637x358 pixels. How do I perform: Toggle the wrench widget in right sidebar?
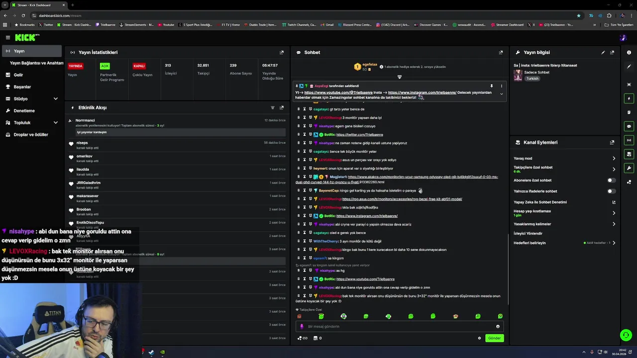coord(629,168)
